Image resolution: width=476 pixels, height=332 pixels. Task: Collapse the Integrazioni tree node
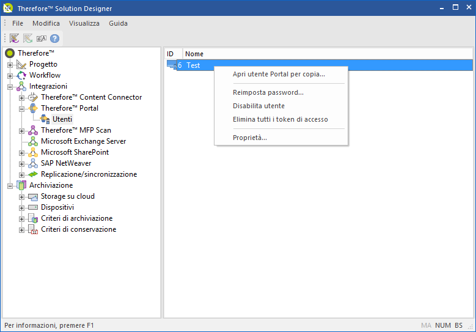10,87
